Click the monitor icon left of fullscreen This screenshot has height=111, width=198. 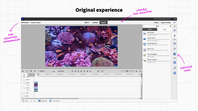98,71
